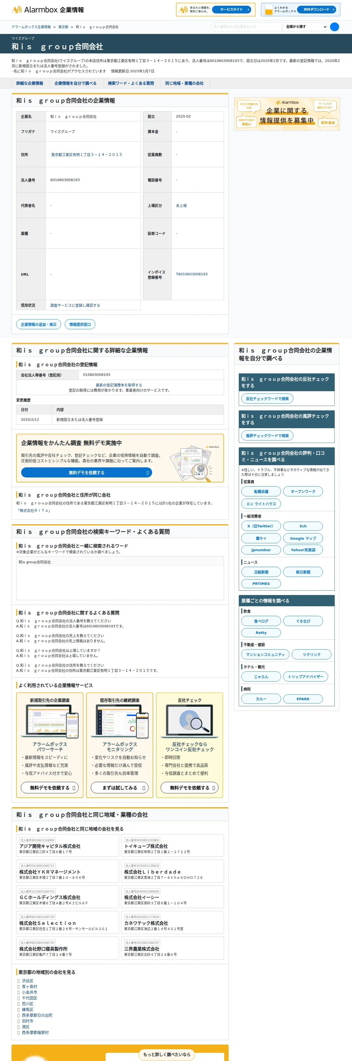The width and height of the screenshot is (352, 1061).
Task: Click the 企業情報の追加・修正 button
Action: 39,325
